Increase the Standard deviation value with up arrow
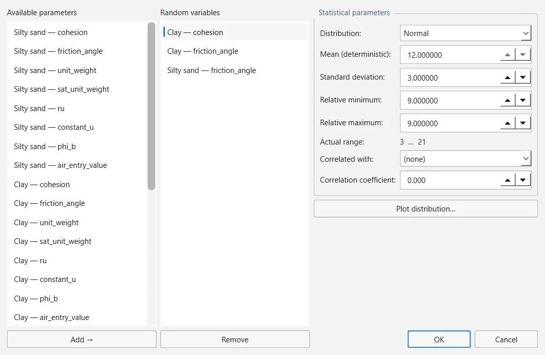This screenshot has height=355, width=545. coord(507,78)
